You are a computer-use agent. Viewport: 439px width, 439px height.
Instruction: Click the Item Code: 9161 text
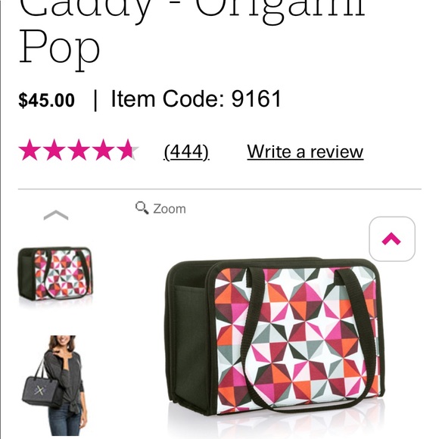(196, 98)
